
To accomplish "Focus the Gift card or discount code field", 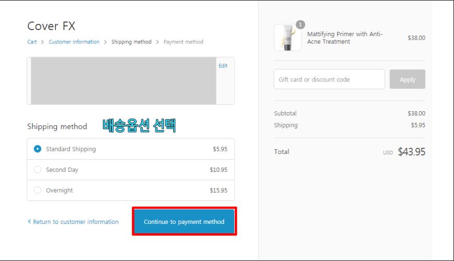I will [x=329, y=79].
